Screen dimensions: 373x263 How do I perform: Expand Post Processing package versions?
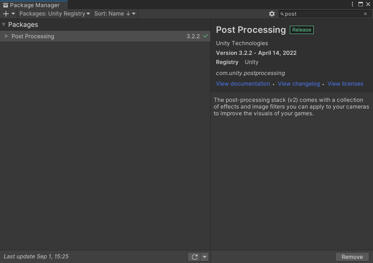coord(6,36)
